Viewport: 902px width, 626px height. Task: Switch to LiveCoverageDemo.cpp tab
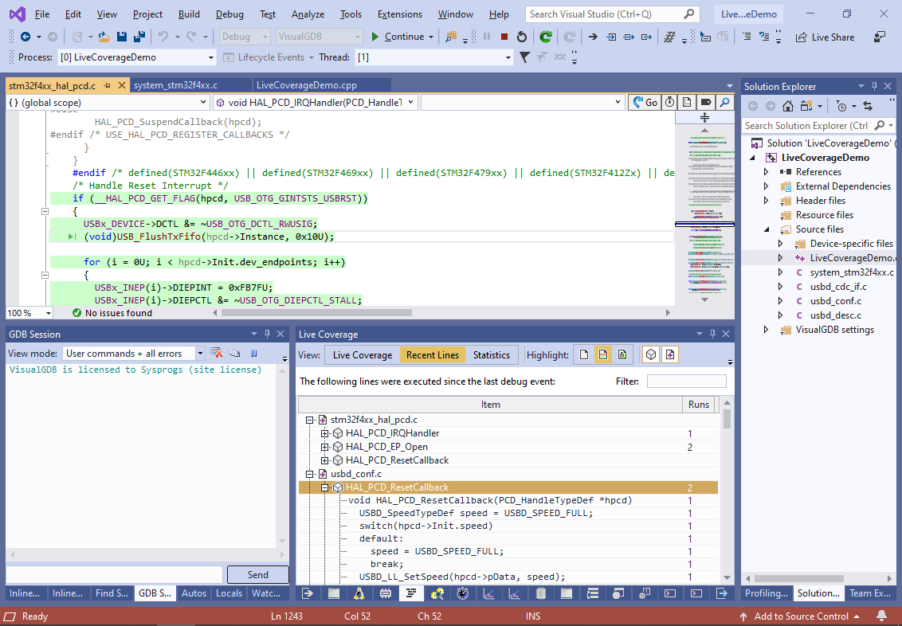pos(307,85)
